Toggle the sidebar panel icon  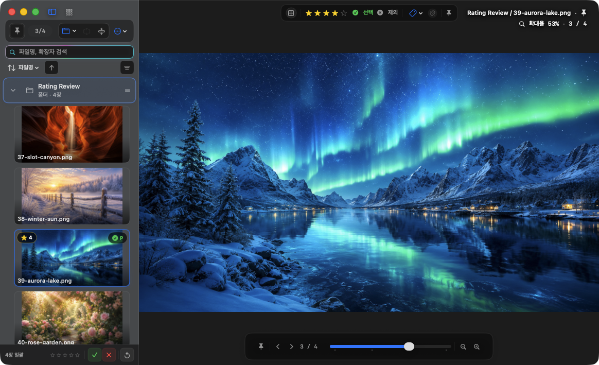(52, 12)
